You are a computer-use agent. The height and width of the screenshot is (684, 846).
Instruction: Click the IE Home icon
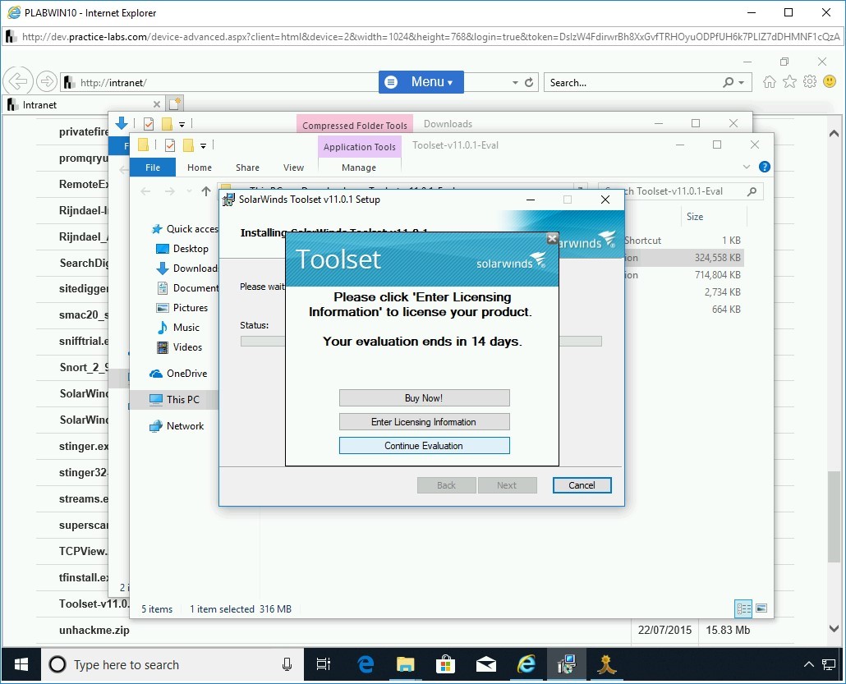click(769, 82)
